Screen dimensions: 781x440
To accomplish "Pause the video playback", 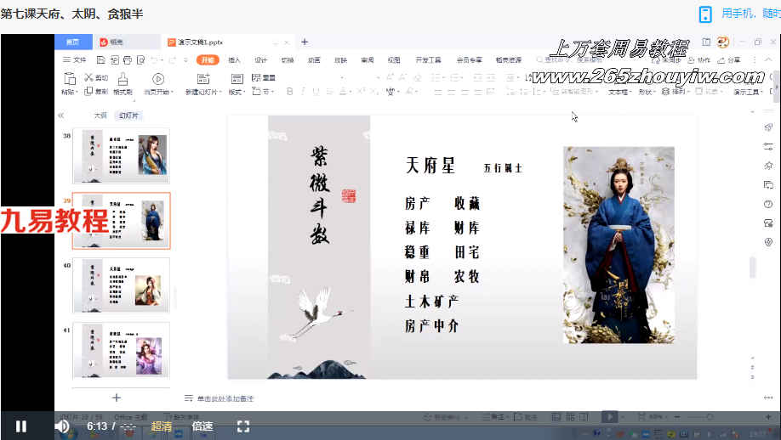I will [x=21, y=426].
